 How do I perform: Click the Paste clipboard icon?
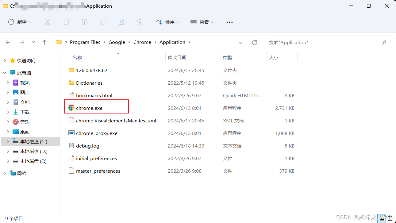pyautogui.click(x=85, y=22)
